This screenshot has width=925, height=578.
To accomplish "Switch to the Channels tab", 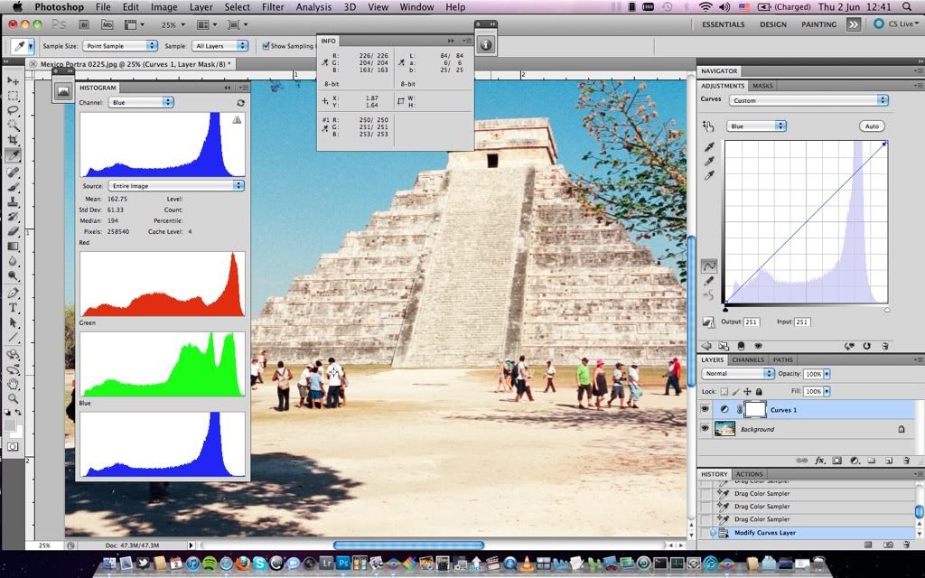I will pos(747,359).
